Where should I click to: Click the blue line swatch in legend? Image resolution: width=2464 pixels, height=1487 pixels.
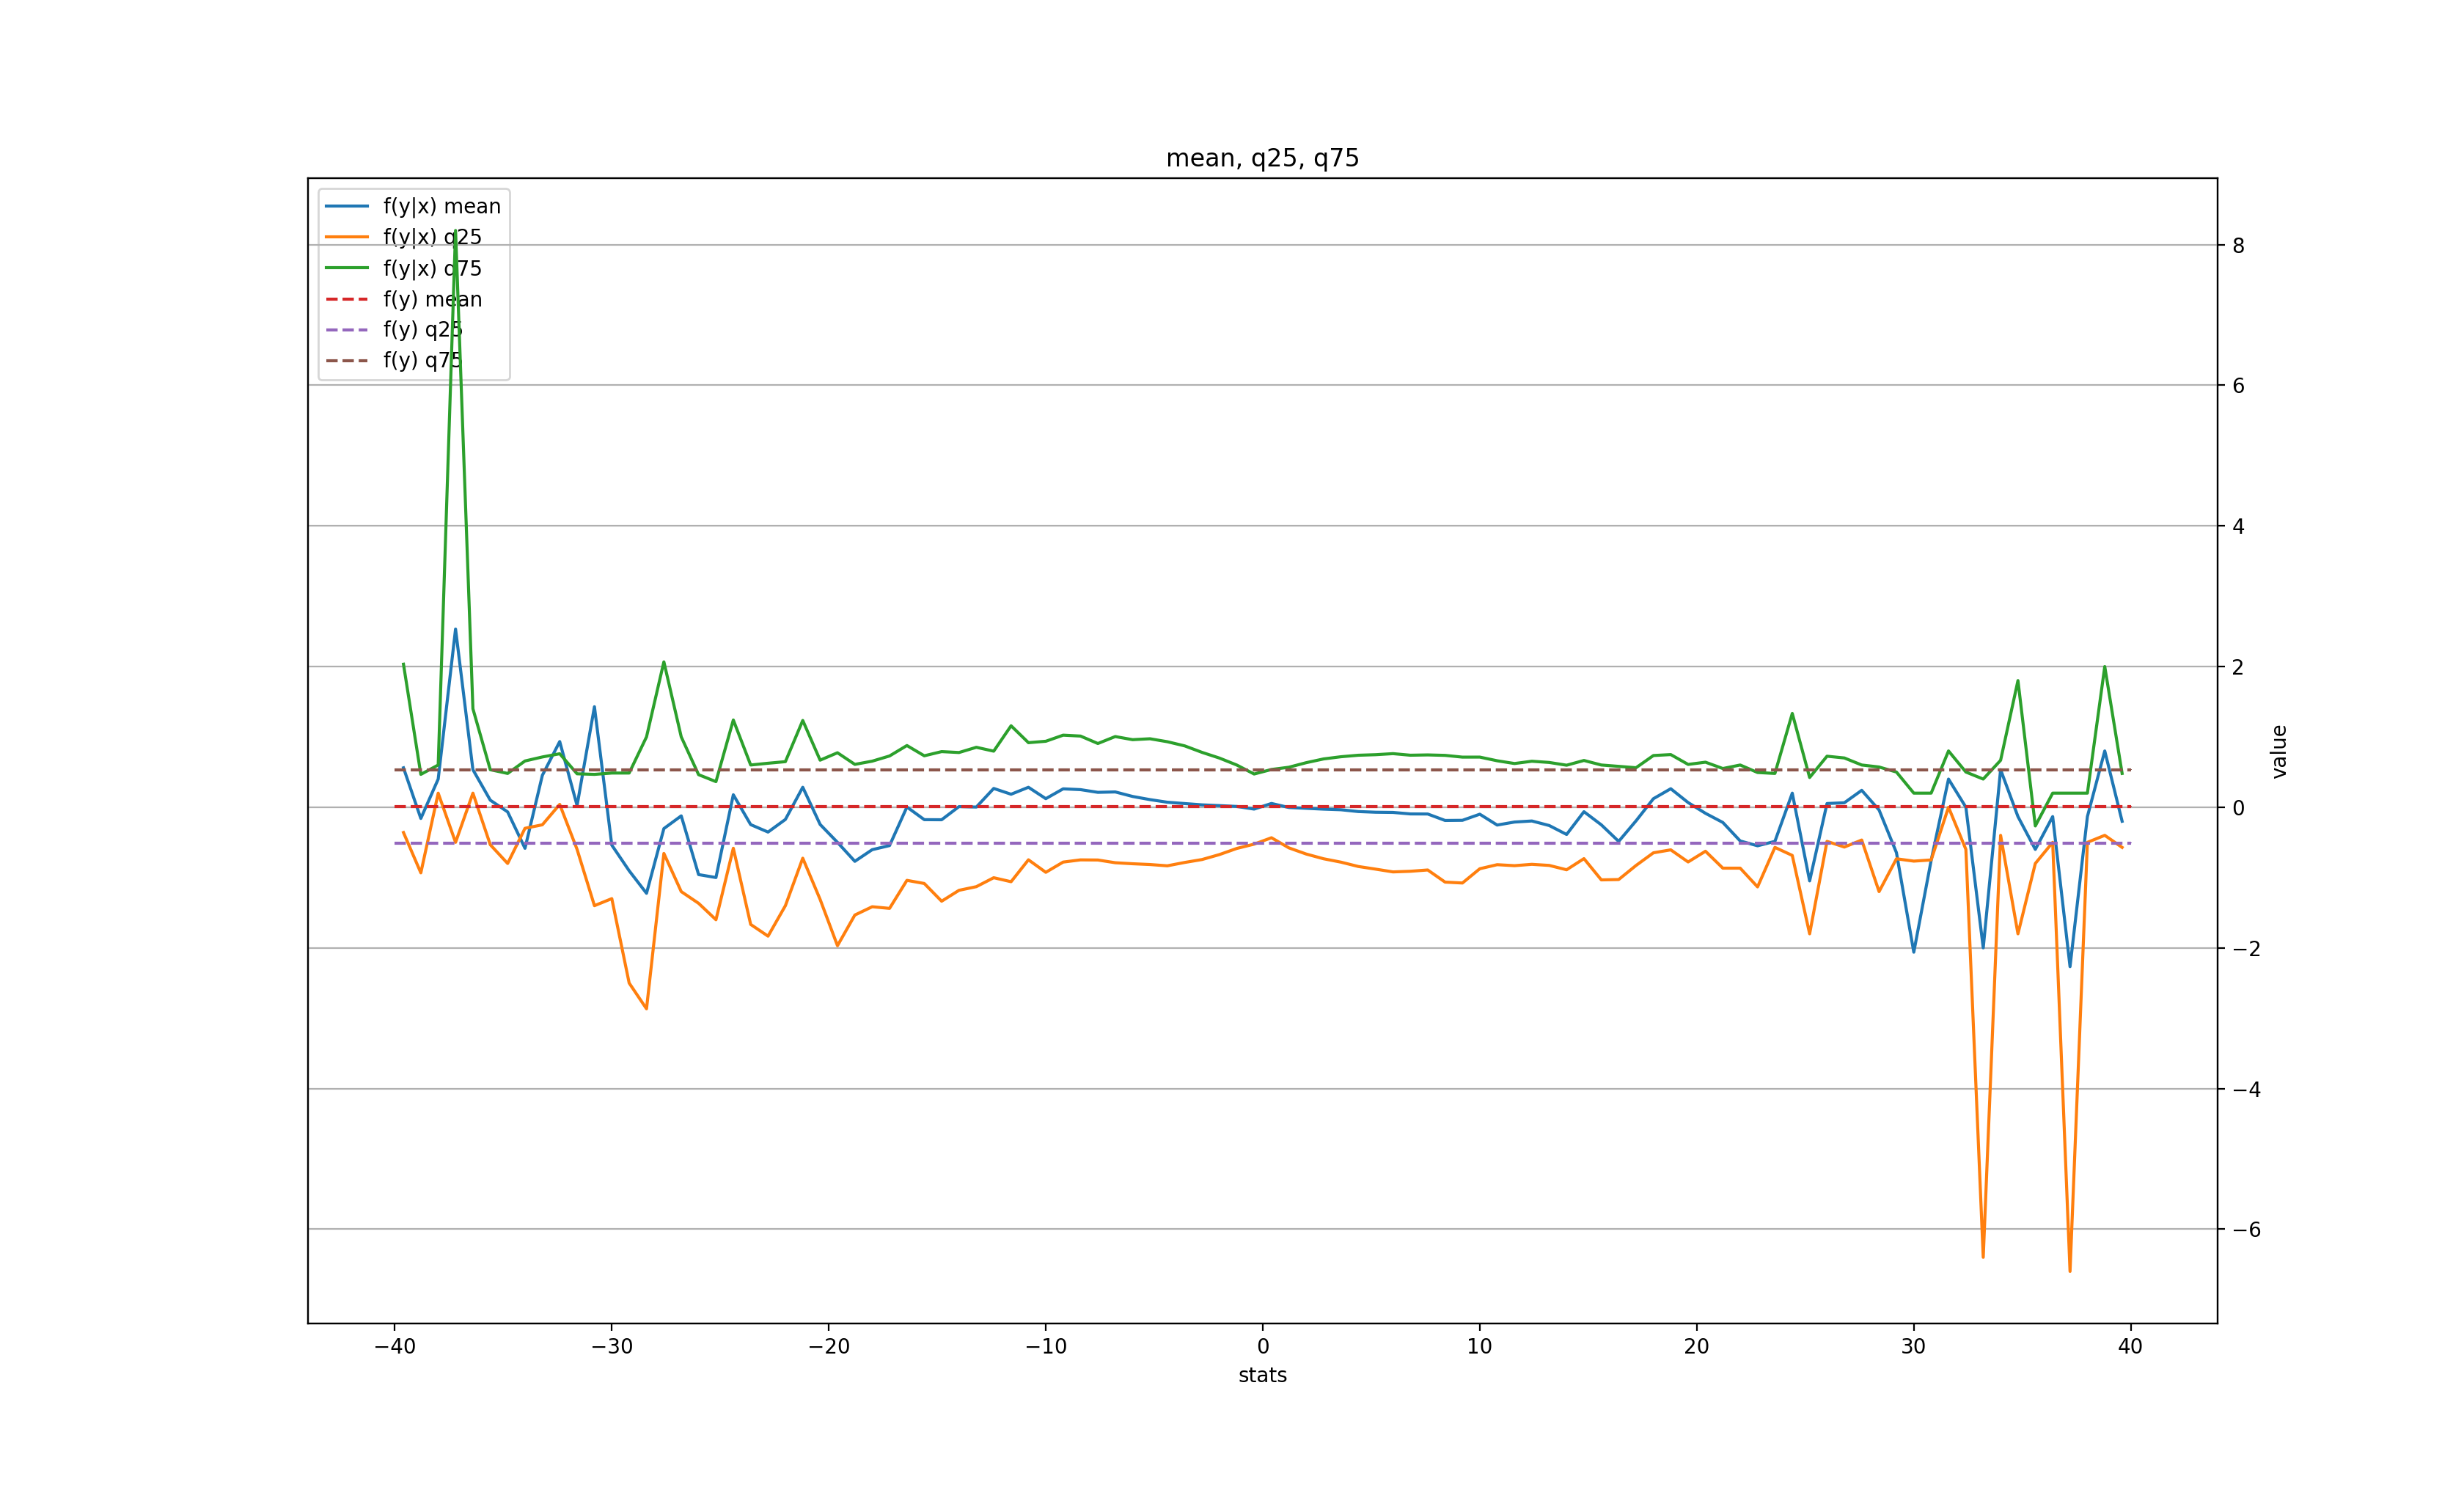pos(347,206)
